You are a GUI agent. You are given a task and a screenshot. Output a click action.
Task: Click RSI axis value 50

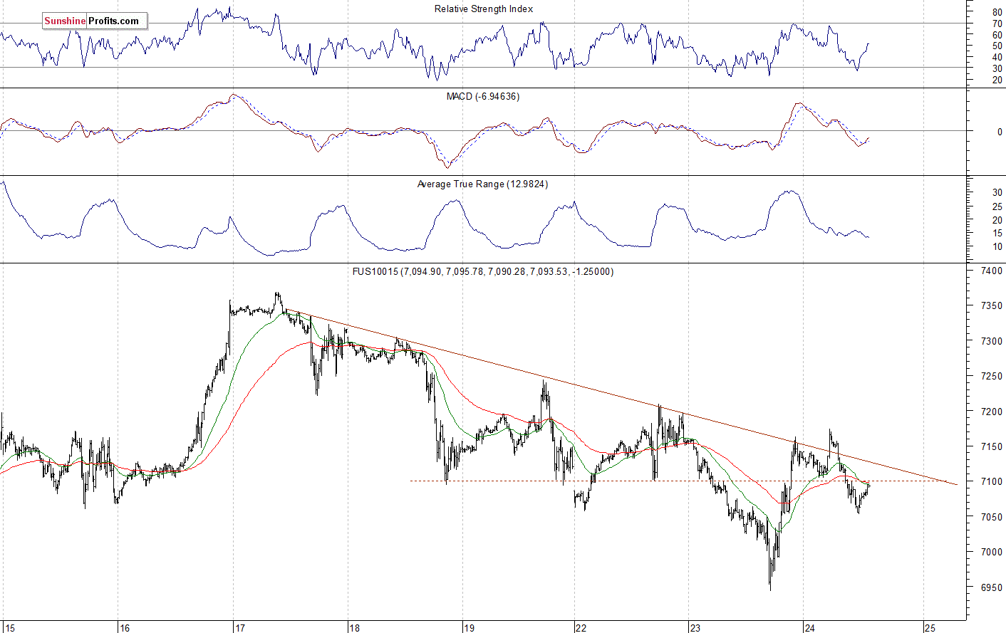(x=997, y=46)
